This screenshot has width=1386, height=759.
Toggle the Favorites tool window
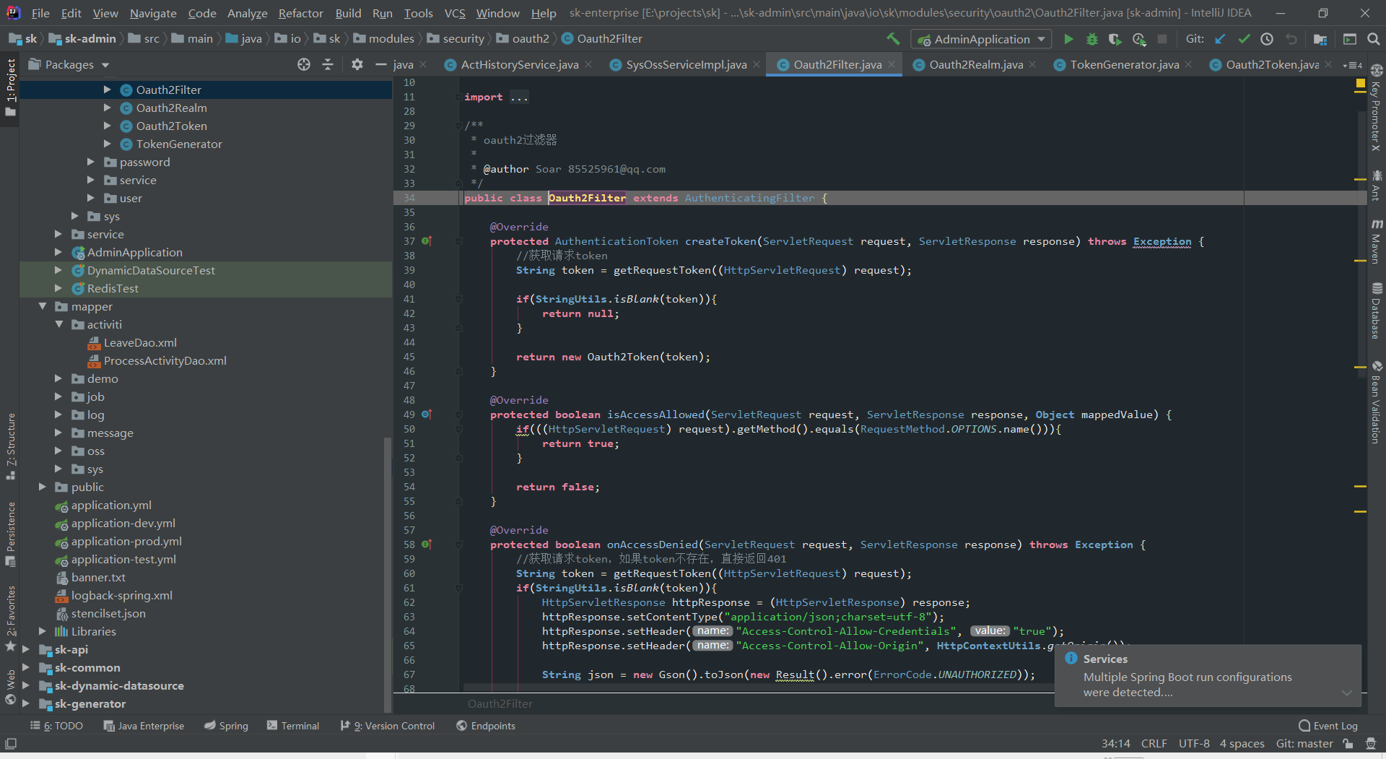[x=11, y=617]
